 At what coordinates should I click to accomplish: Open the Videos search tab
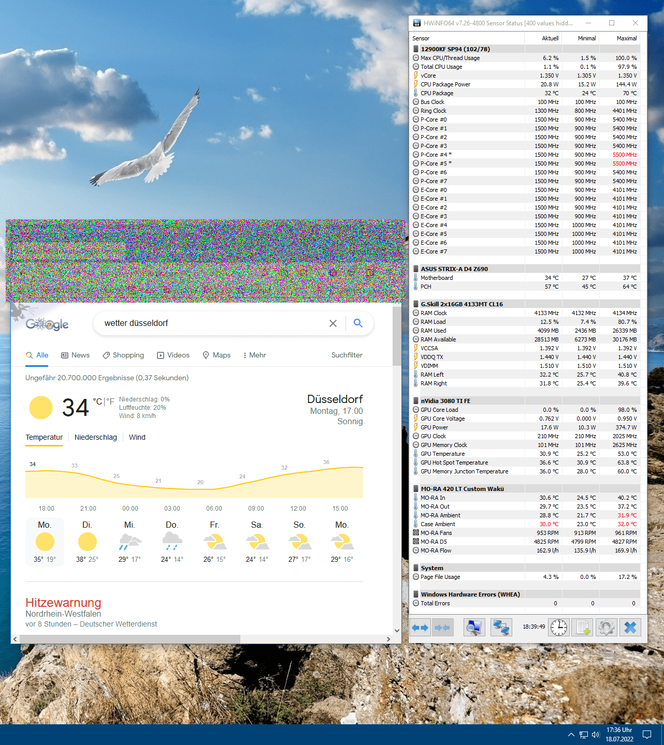174,355
